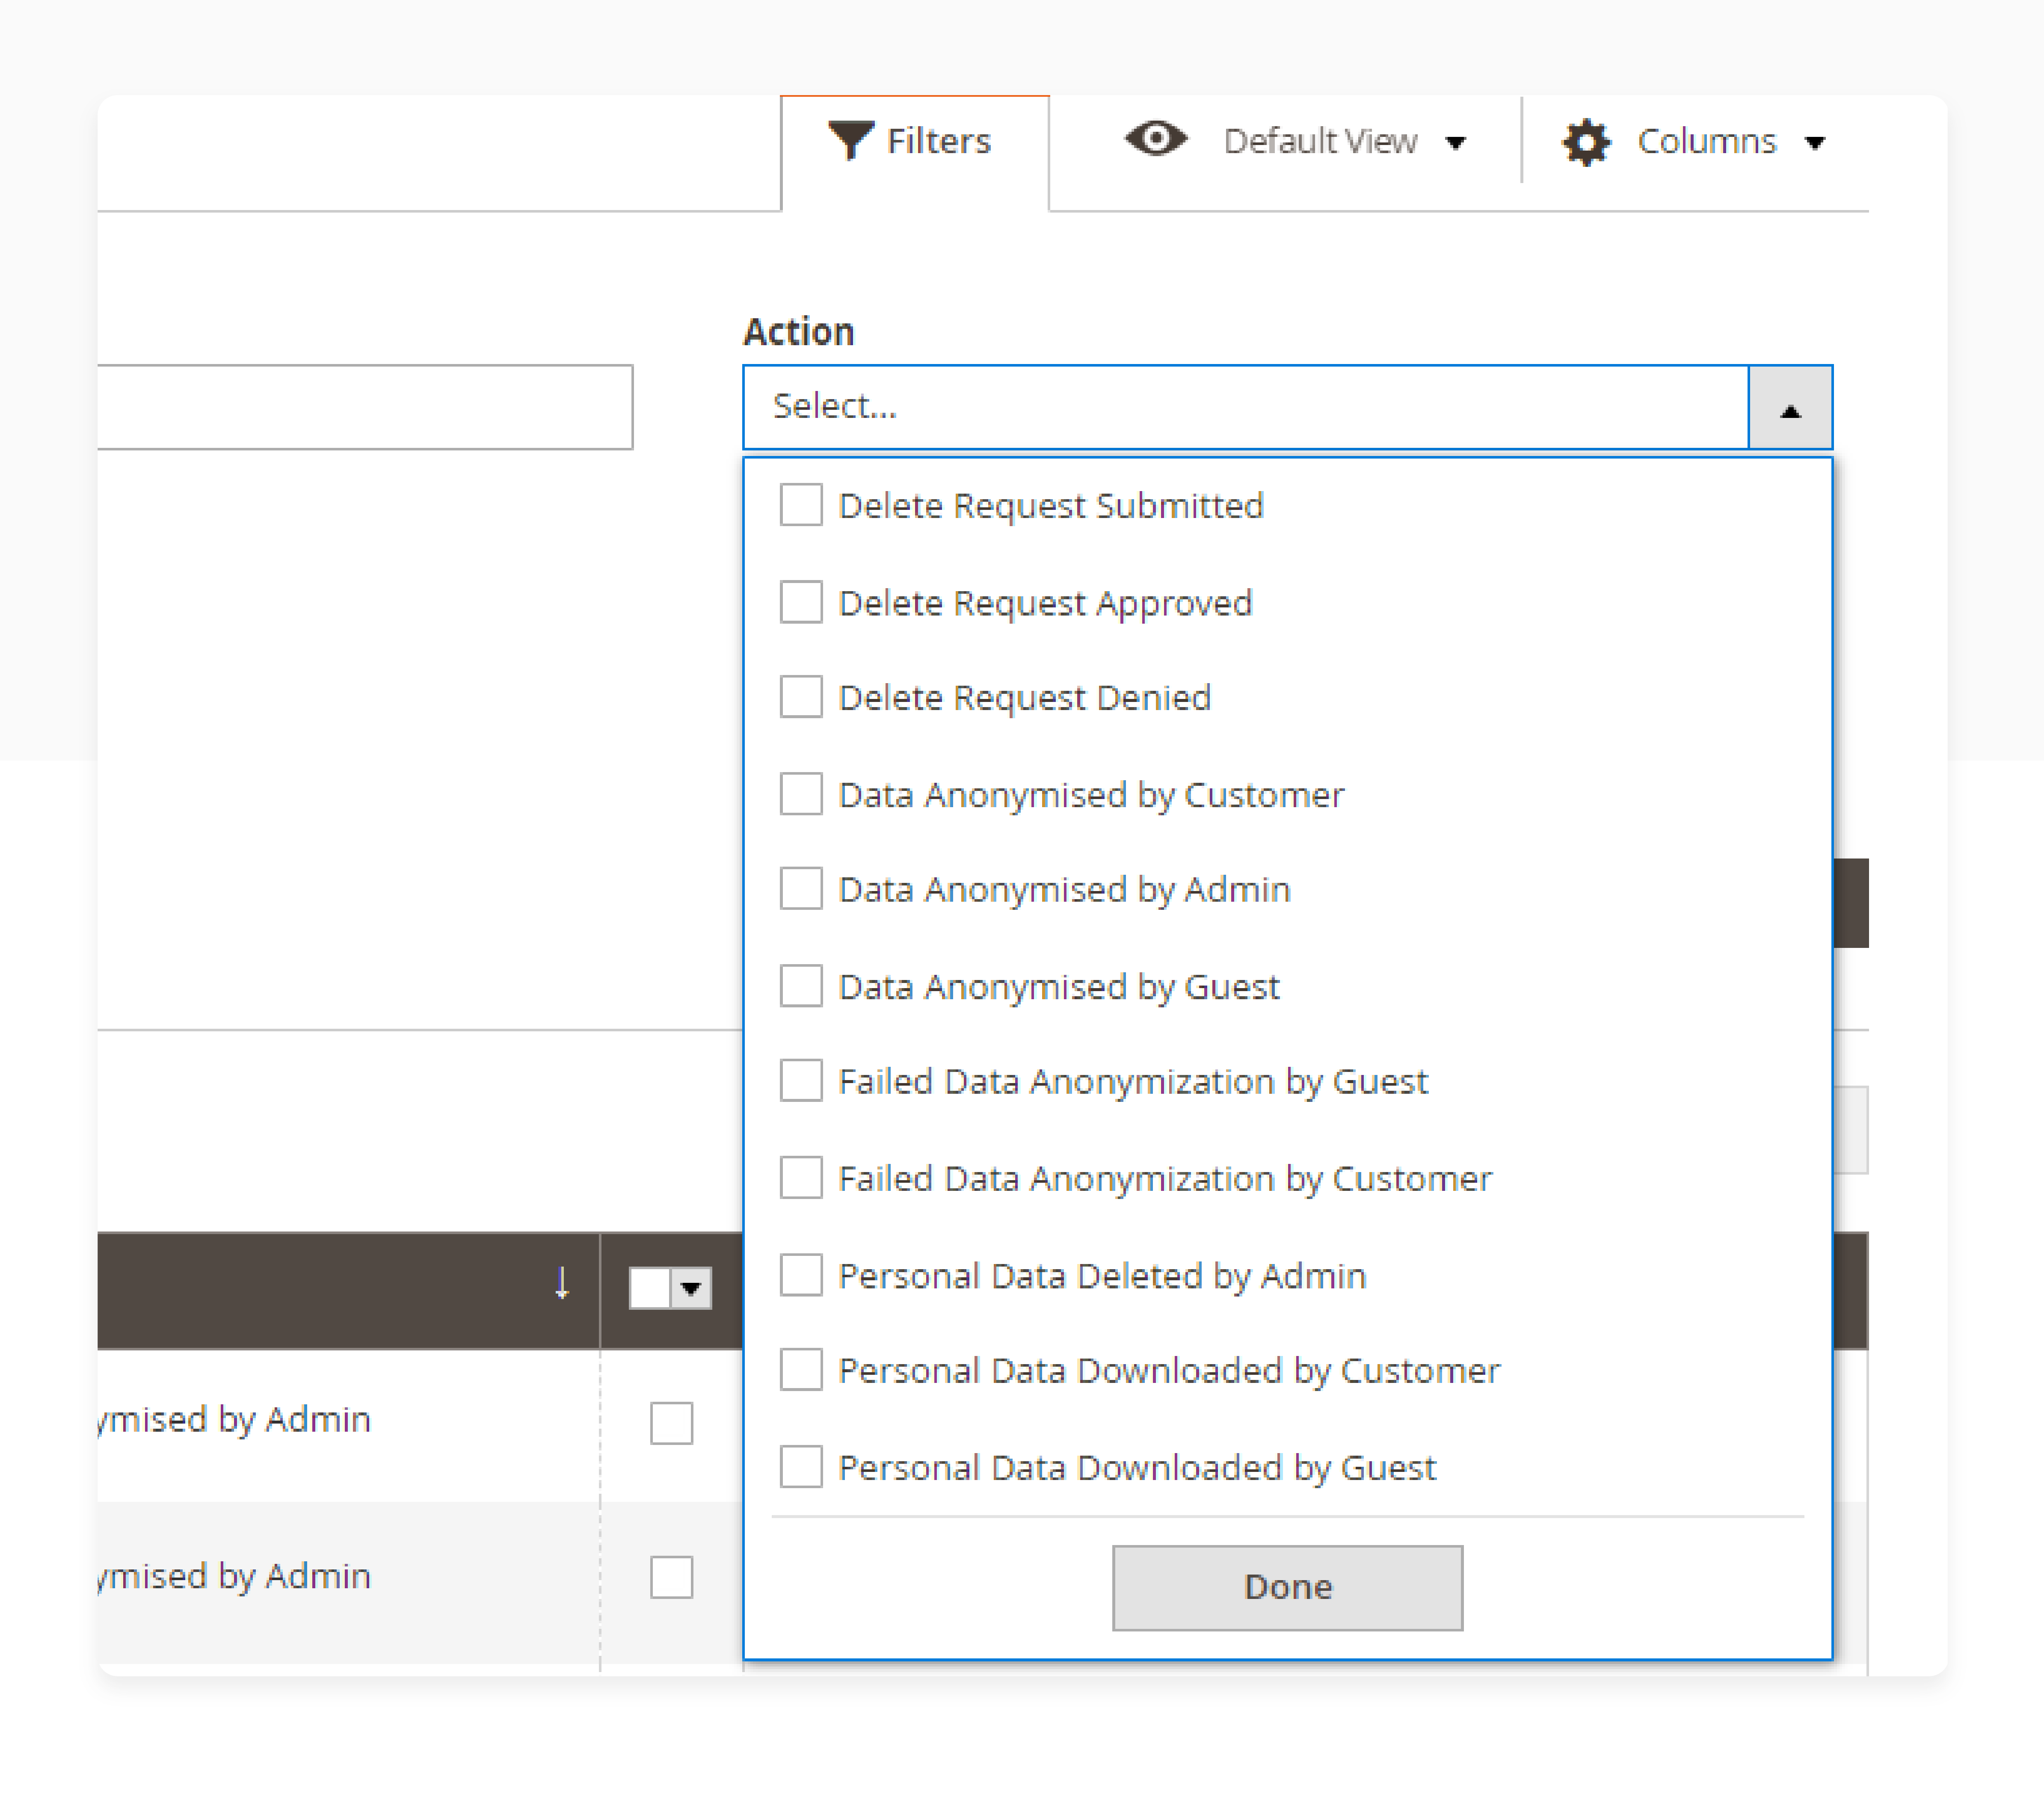This screenshot has height=1794, width=2044.
Task: Tick the header select-all checkbox
Action: pos(650,1289)
